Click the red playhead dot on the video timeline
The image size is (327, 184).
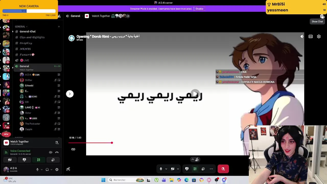(112, 143)
